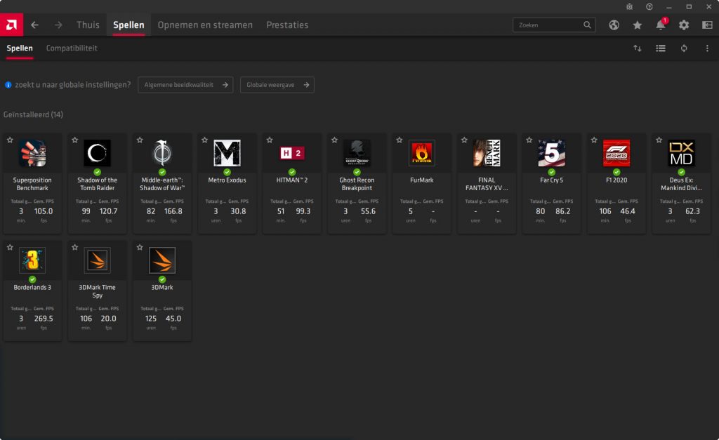Open the Compatibiliteit sub-tab
Screen dimensions: 719x440
(72, 48)
